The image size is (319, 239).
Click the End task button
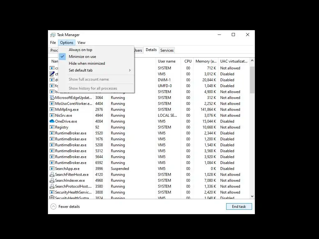point(239,207)
